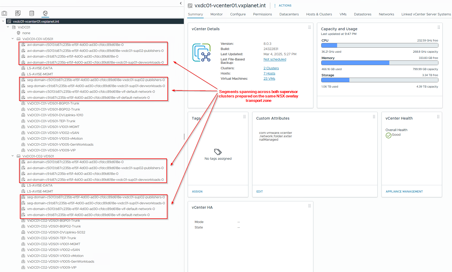Click the ASSIGN tags button
This screenshot has width=452, height=272.
coord(197,191)
